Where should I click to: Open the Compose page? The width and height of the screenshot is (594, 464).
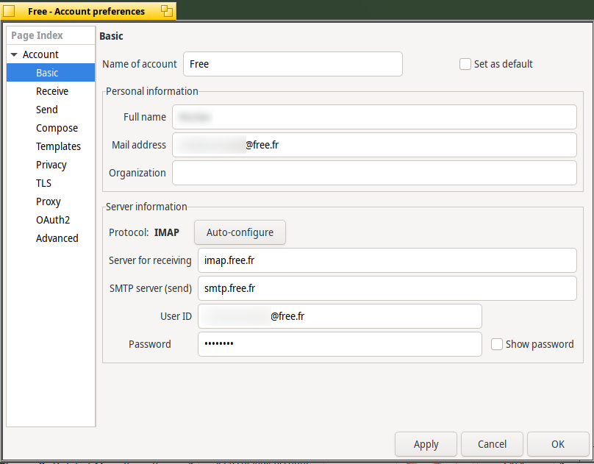(51, 128)
